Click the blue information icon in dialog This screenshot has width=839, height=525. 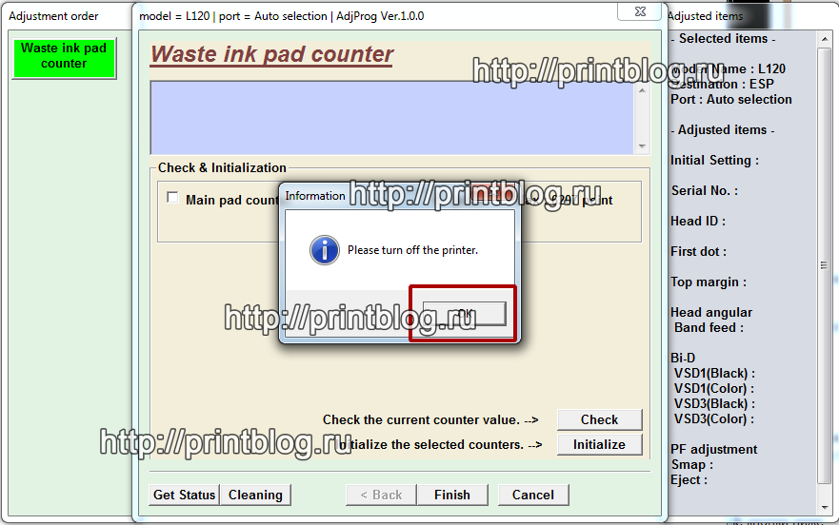[x=325, y=250]
